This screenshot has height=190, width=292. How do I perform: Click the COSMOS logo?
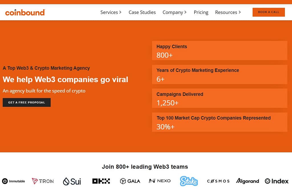click(x=218, y=181)
